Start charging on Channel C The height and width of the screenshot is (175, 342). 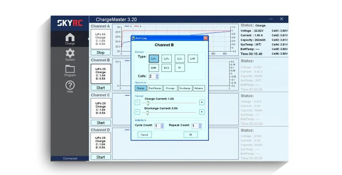(x=101, y=123)
